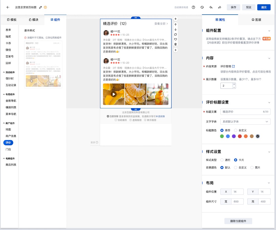Viewport: 276px width, 230px height.
Task: Click the back arrow in the header
Action: point(8,7)
